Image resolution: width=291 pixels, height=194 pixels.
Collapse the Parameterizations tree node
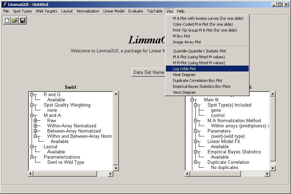pos(32,157)
